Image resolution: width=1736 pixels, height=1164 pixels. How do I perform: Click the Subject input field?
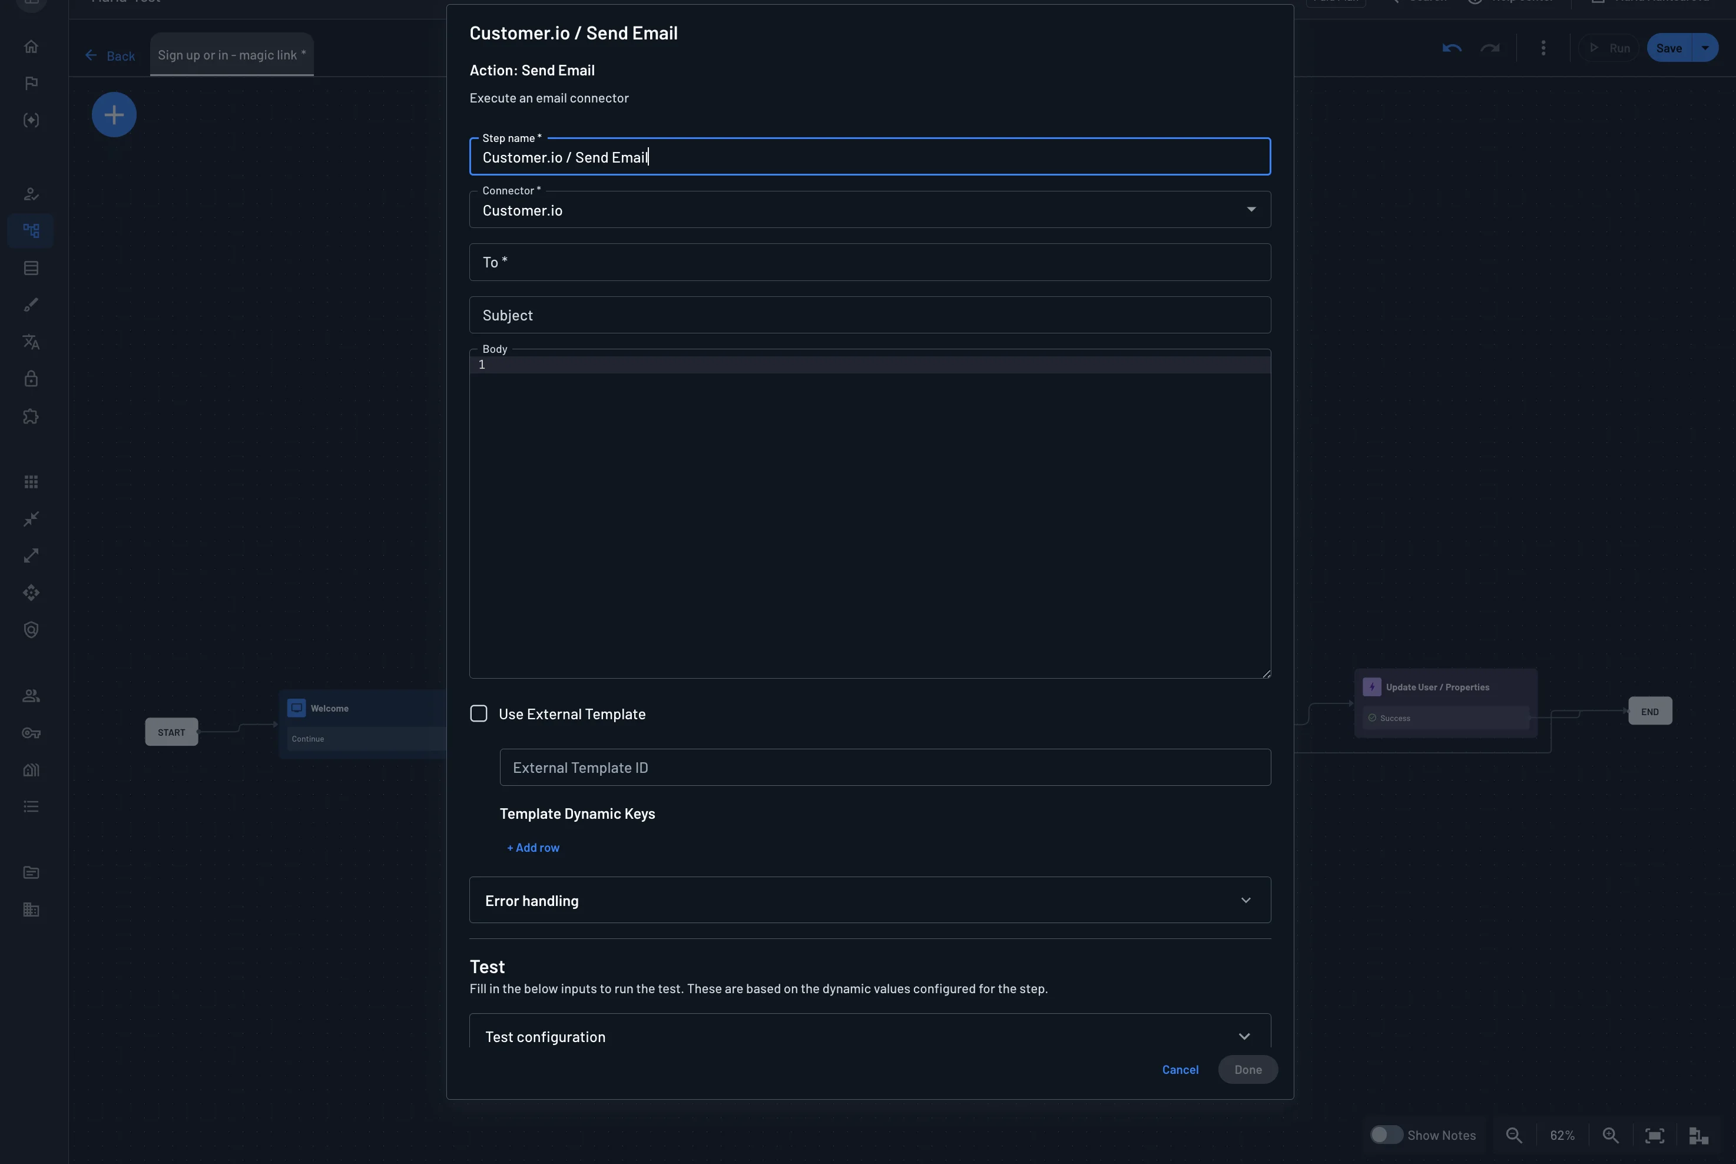click(x=870, y=315)
